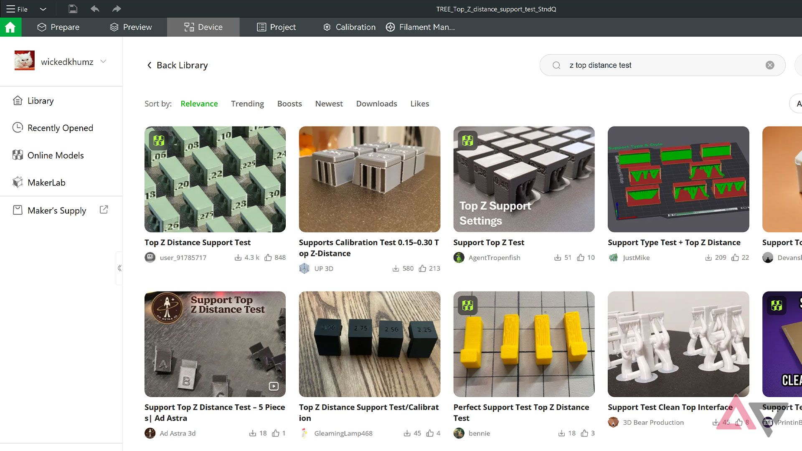Sort results by Downloads

[x=376, y=104]
